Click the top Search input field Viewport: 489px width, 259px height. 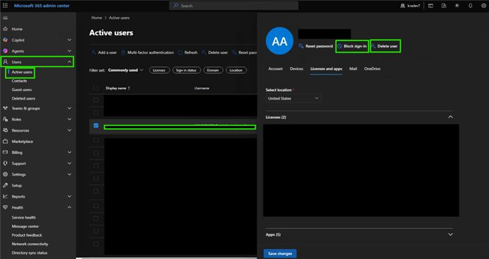pos(233,5)
